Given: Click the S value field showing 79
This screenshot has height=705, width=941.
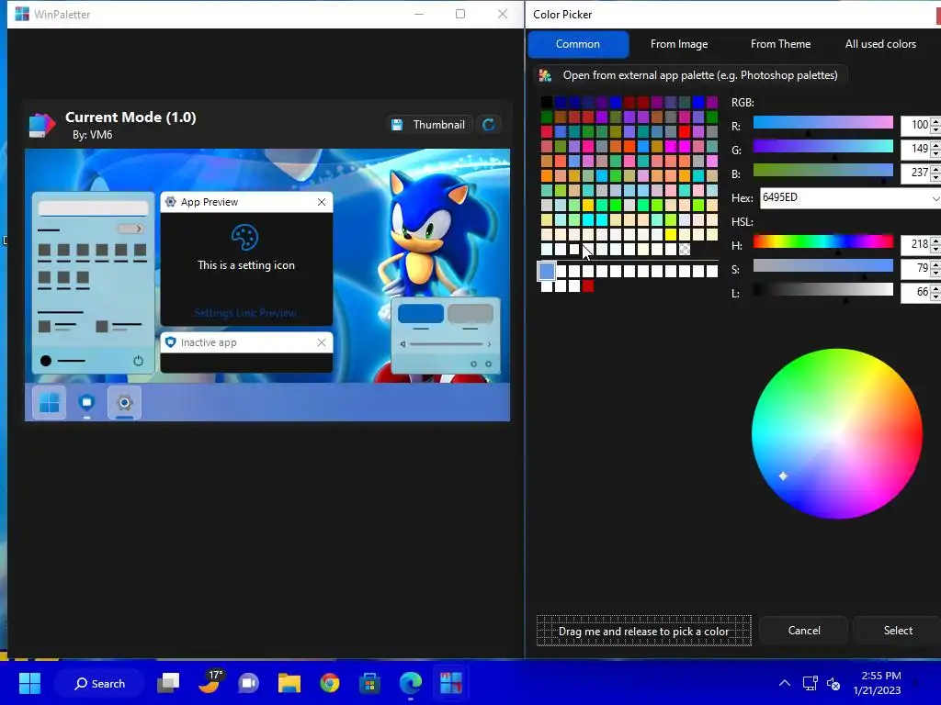Looking at the screenshot, I should pos(920,268).
